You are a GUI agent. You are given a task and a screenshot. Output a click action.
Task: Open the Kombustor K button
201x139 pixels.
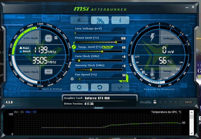pyautogui.click(x=79, y=20)
